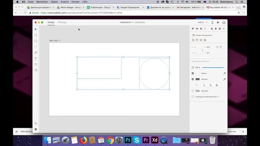The width and height of the screenshot is (260, 146).
Task: Enable the Hintergrund weichzeichnen checkbox
Action: pos(193,97)
